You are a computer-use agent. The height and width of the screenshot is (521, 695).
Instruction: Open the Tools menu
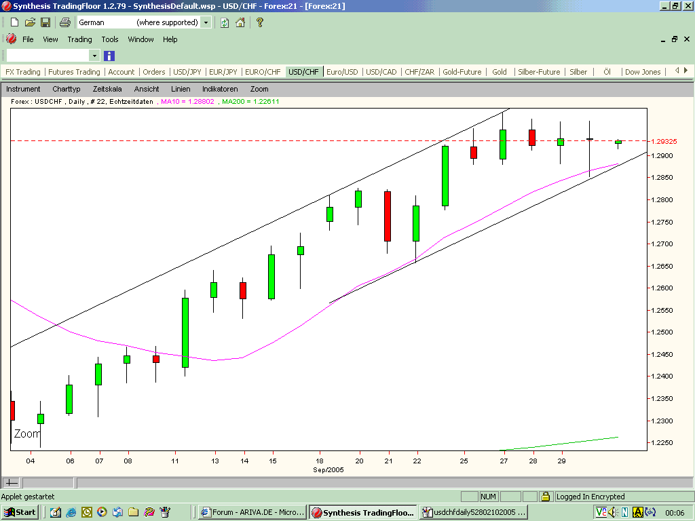tap(110, 39)
